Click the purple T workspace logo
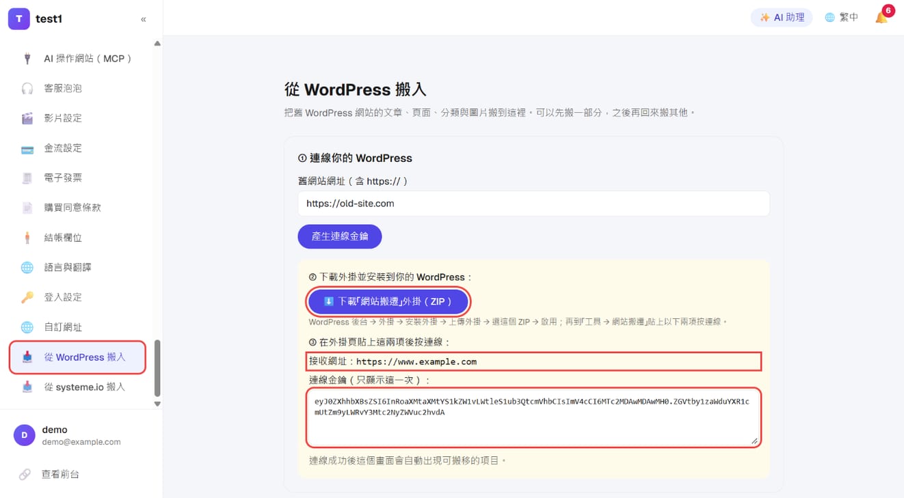This screenshot has height=498, width=904. tap(18, 19)
